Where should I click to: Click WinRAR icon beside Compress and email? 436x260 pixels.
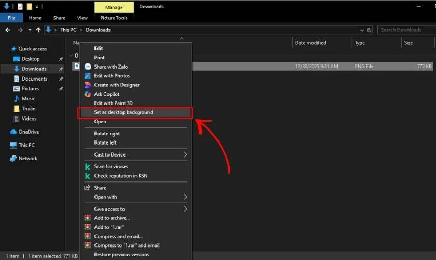88,236
